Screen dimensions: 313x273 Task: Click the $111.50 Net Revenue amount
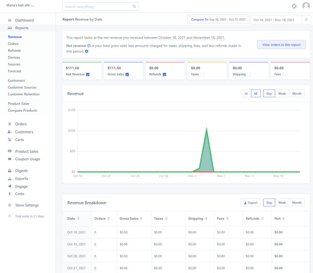pos(72,68)
